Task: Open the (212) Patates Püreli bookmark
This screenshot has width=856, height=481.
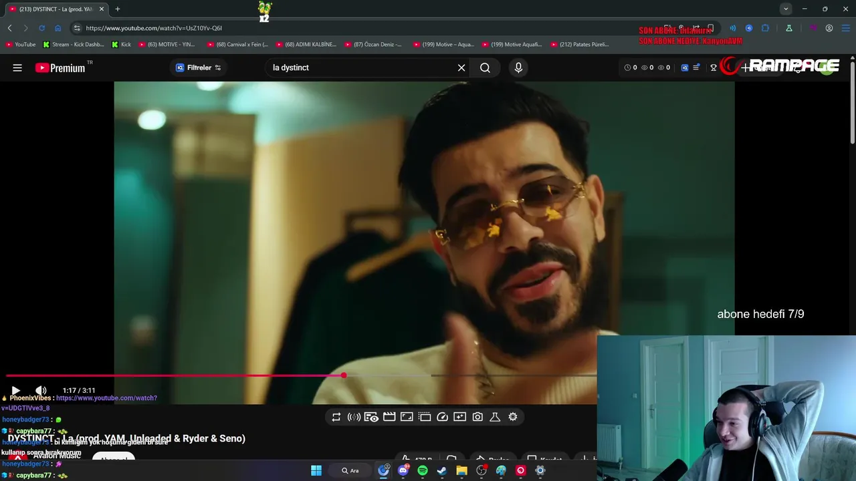Action: pos(580,45)
